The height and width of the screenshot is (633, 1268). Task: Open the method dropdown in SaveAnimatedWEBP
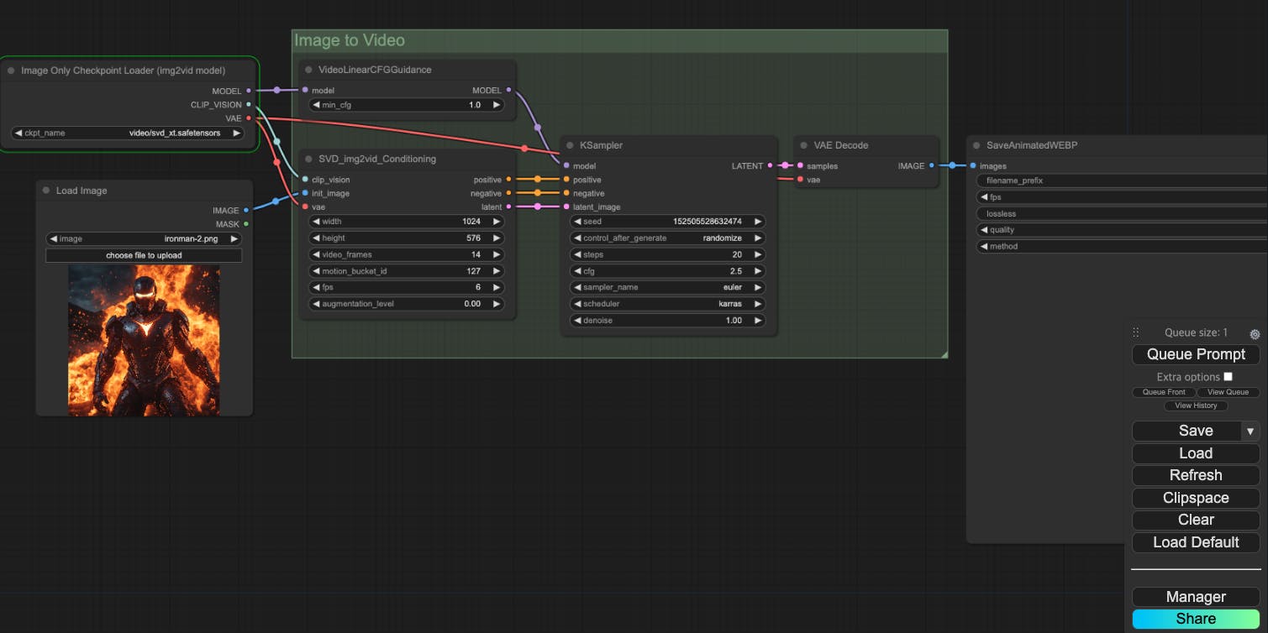[1121, 246]
